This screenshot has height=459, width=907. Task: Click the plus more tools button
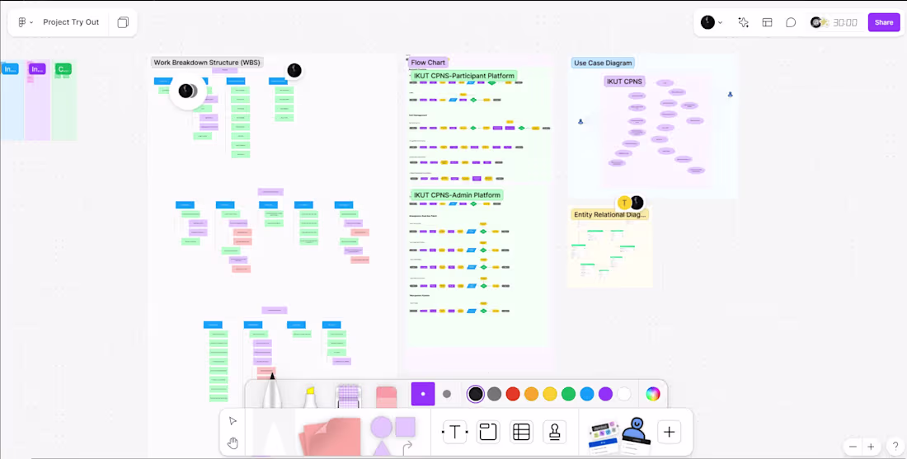670,432
